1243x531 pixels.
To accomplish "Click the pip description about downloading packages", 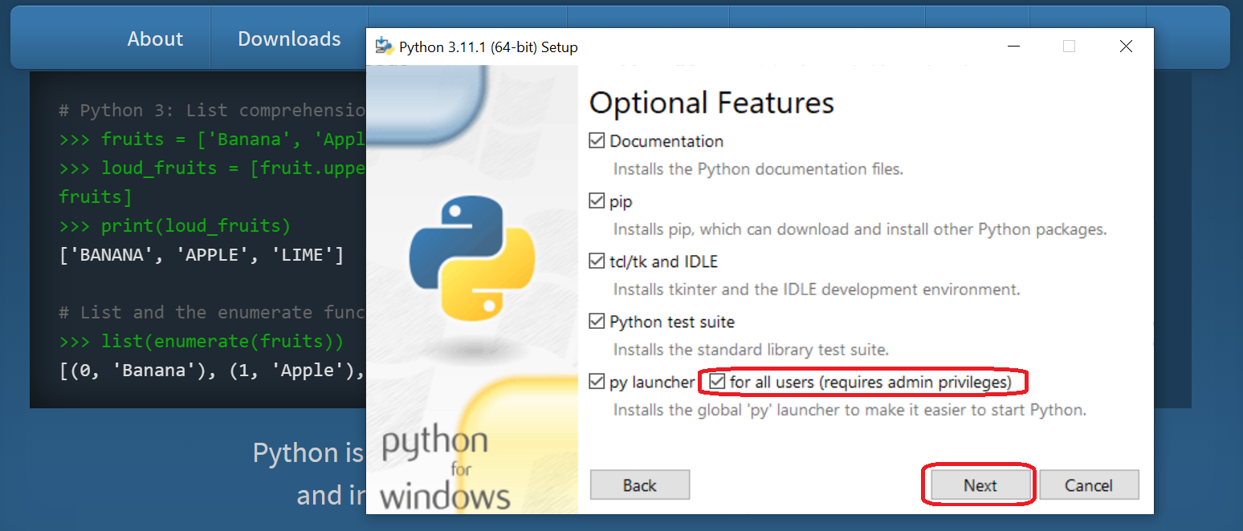I will tap(860, 229).
